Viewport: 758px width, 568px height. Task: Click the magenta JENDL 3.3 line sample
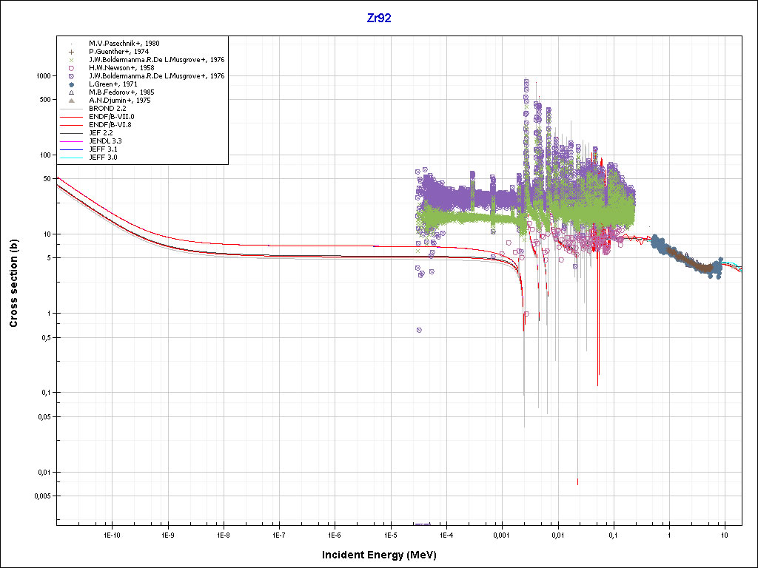72,141
